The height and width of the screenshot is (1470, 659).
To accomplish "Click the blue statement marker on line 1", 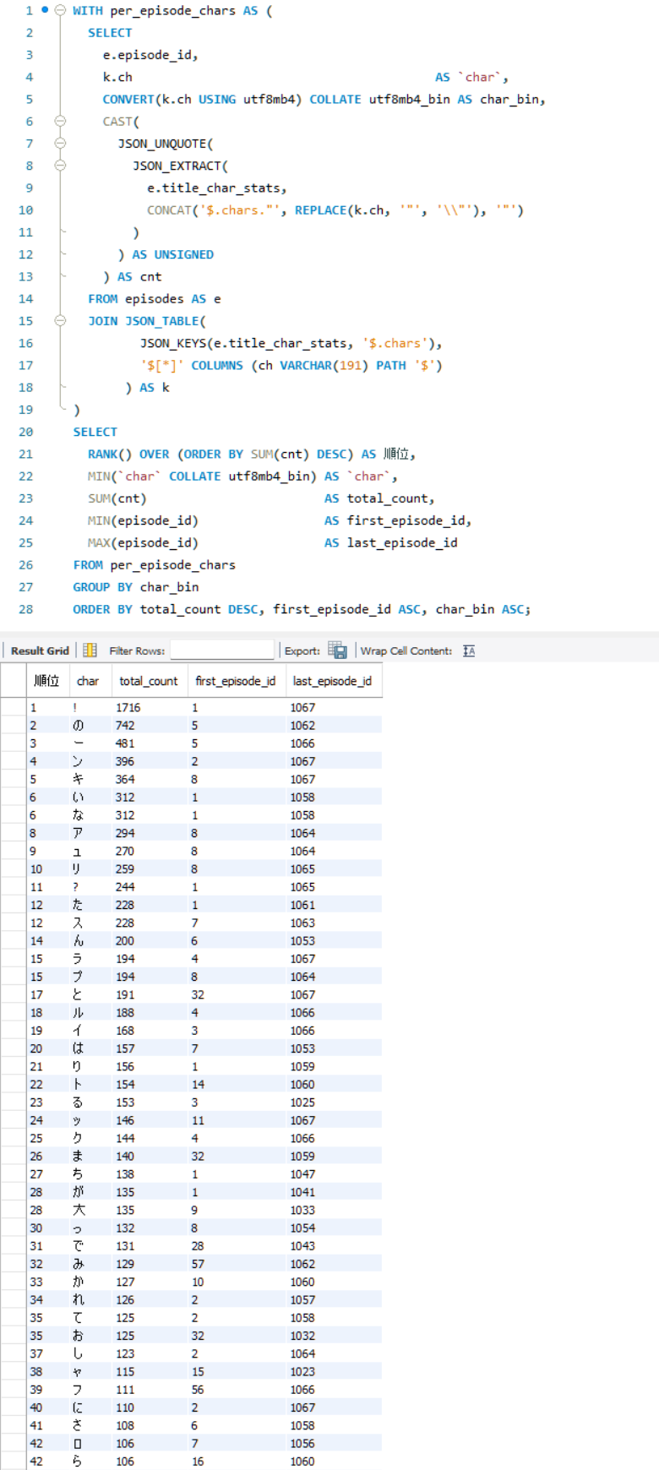I will click(x=45, y=10).
